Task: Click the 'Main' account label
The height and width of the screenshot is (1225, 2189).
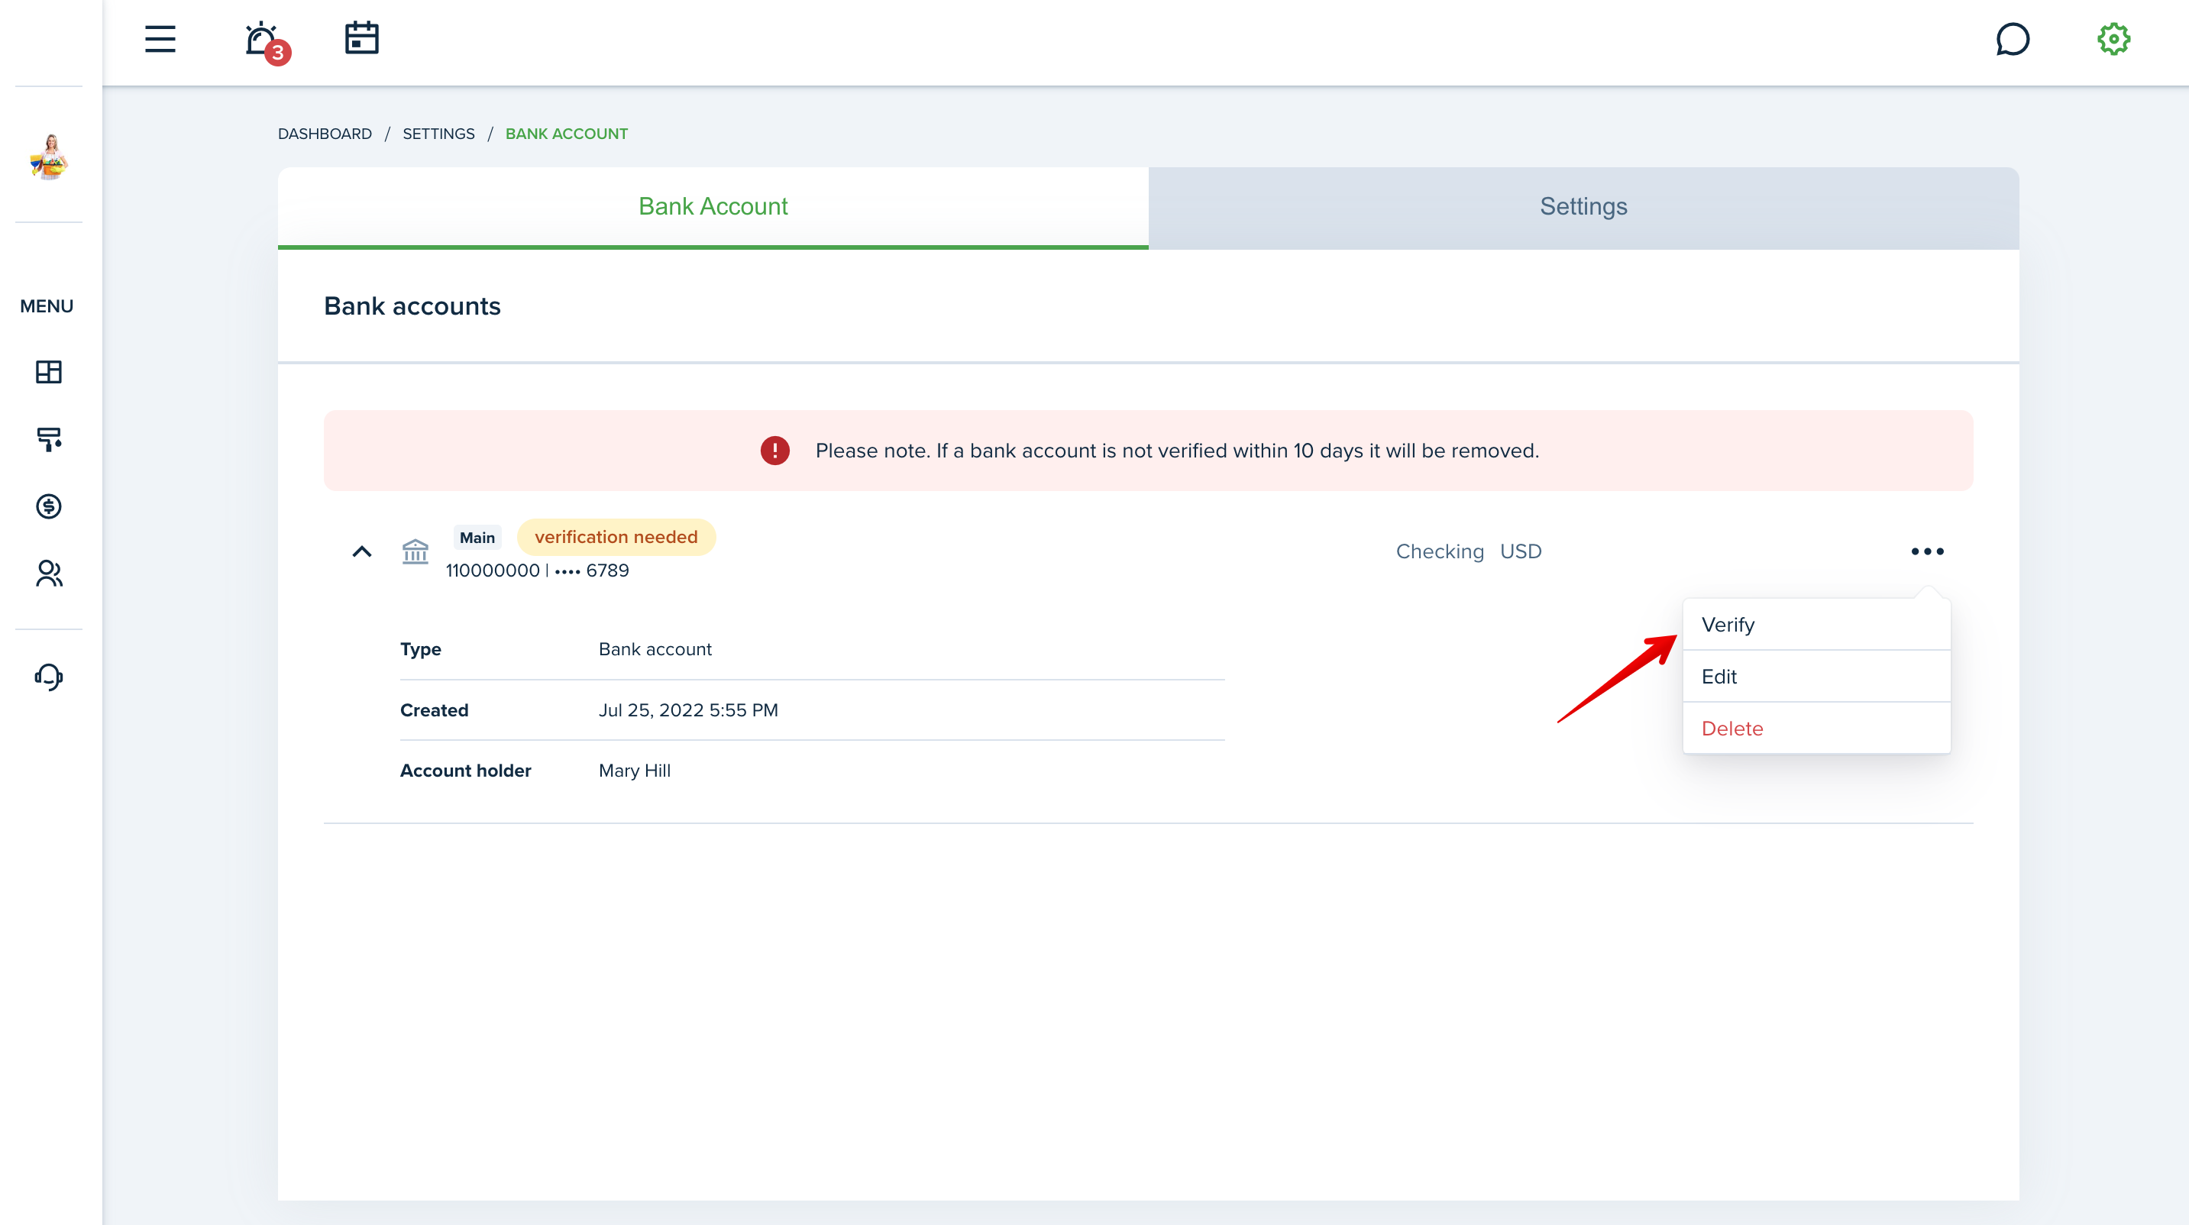Action: coord(477,538)
